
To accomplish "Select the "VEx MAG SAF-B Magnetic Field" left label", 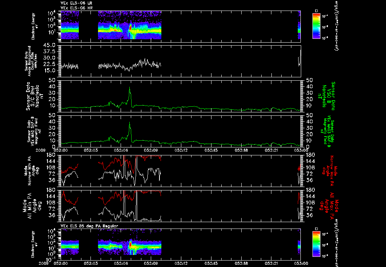I will 34,131.
